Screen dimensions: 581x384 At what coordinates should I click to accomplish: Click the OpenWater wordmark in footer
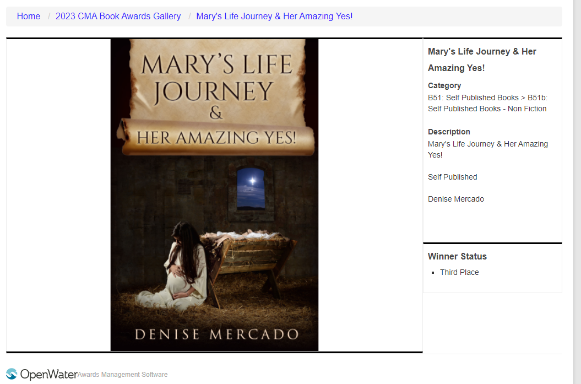point(48,375)
